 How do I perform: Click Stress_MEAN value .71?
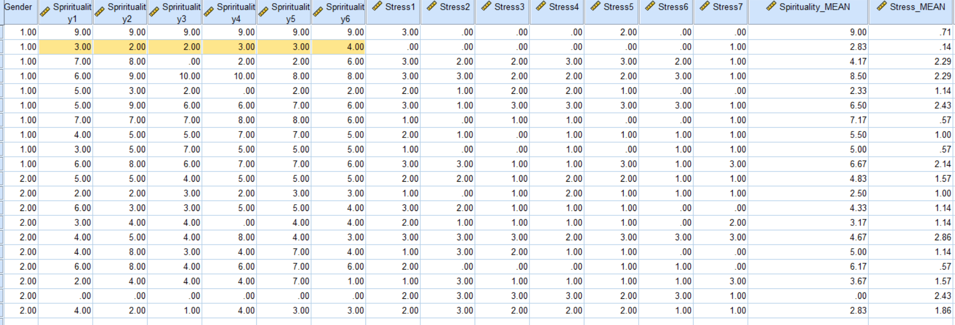(x=945, y=32)
